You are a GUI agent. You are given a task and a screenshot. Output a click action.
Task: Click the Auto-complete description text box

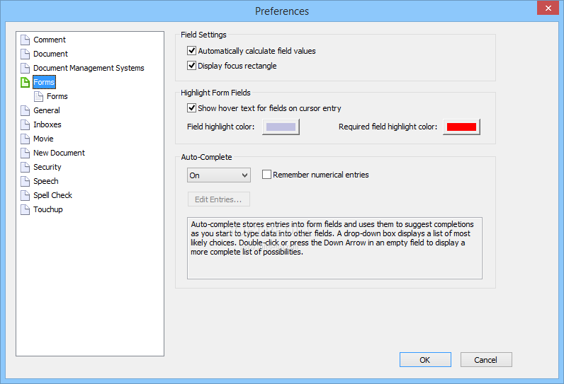[x=334, y=248]
